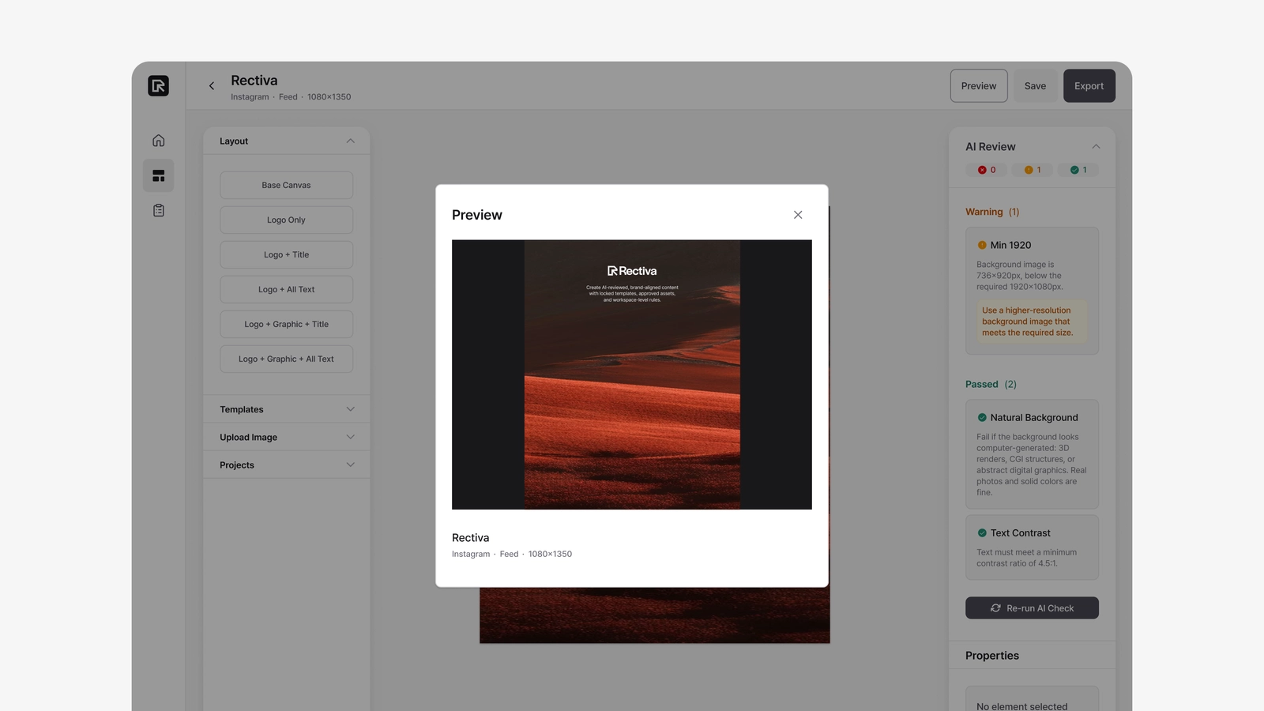Choose the Logo Only layout
Image resolution: width=1264 pixels, height=711 pixels.
point(286,220)
